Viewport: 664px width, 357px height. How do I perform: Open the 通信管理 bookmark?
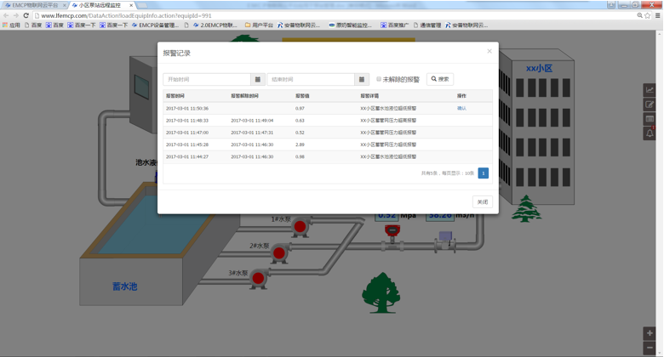[x=427, y=25]
